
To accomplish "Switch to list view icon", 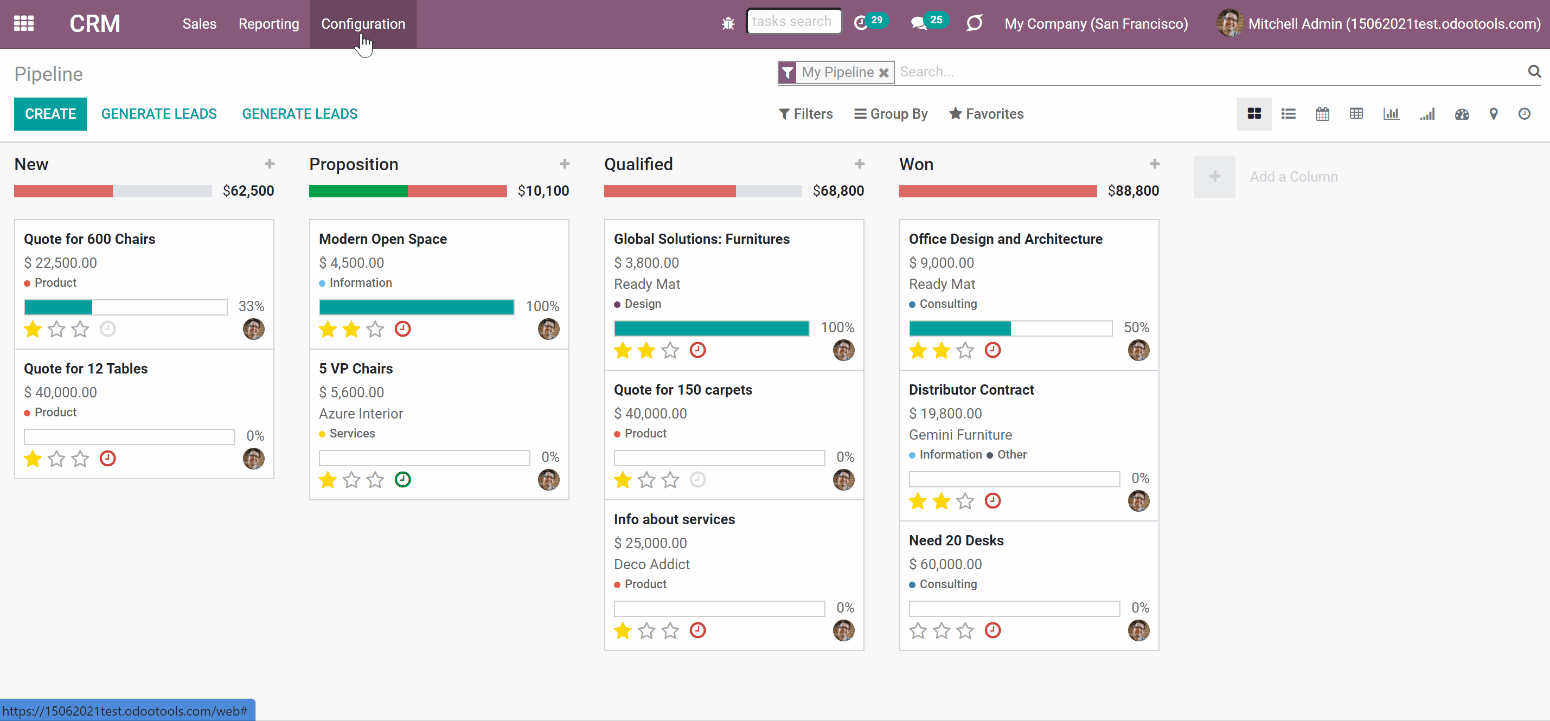I will 1288,114.
